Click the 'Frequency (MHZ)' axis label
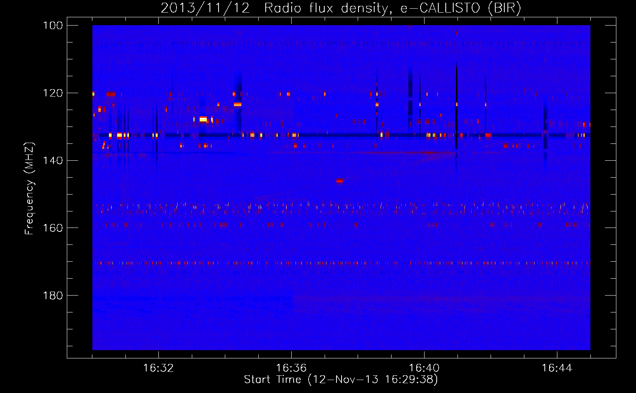This screenshot has width=636, height=393. click(29, 189)
